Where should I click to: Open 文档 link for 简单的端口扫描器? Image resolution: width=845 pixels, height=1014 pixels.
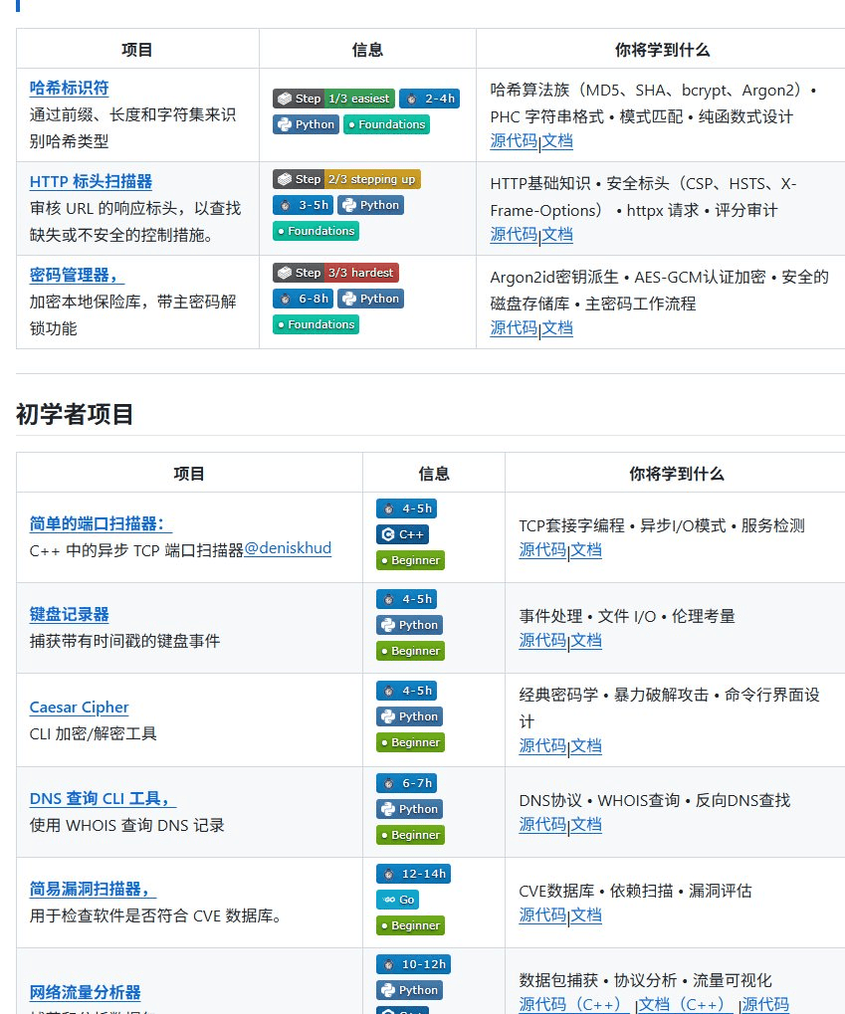pyautogui.click(x=586, y=550)
